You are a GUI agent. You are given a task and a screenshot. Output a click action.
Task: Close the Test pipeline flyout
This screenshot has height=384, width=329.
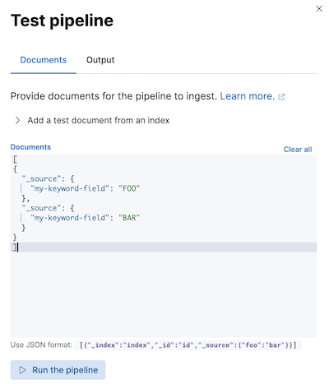(x=319, y=8)
